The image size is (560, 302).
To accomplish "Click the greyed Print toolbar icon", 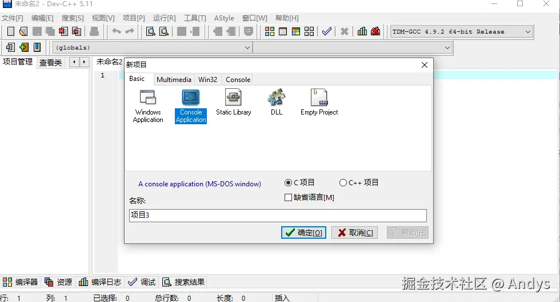I will 94,31.
